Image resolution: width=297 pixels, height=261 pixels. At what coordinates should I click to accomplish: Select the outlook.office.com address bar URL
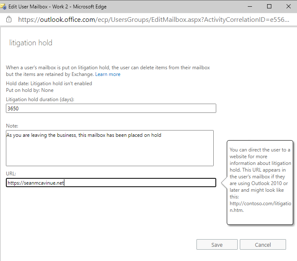154,20
